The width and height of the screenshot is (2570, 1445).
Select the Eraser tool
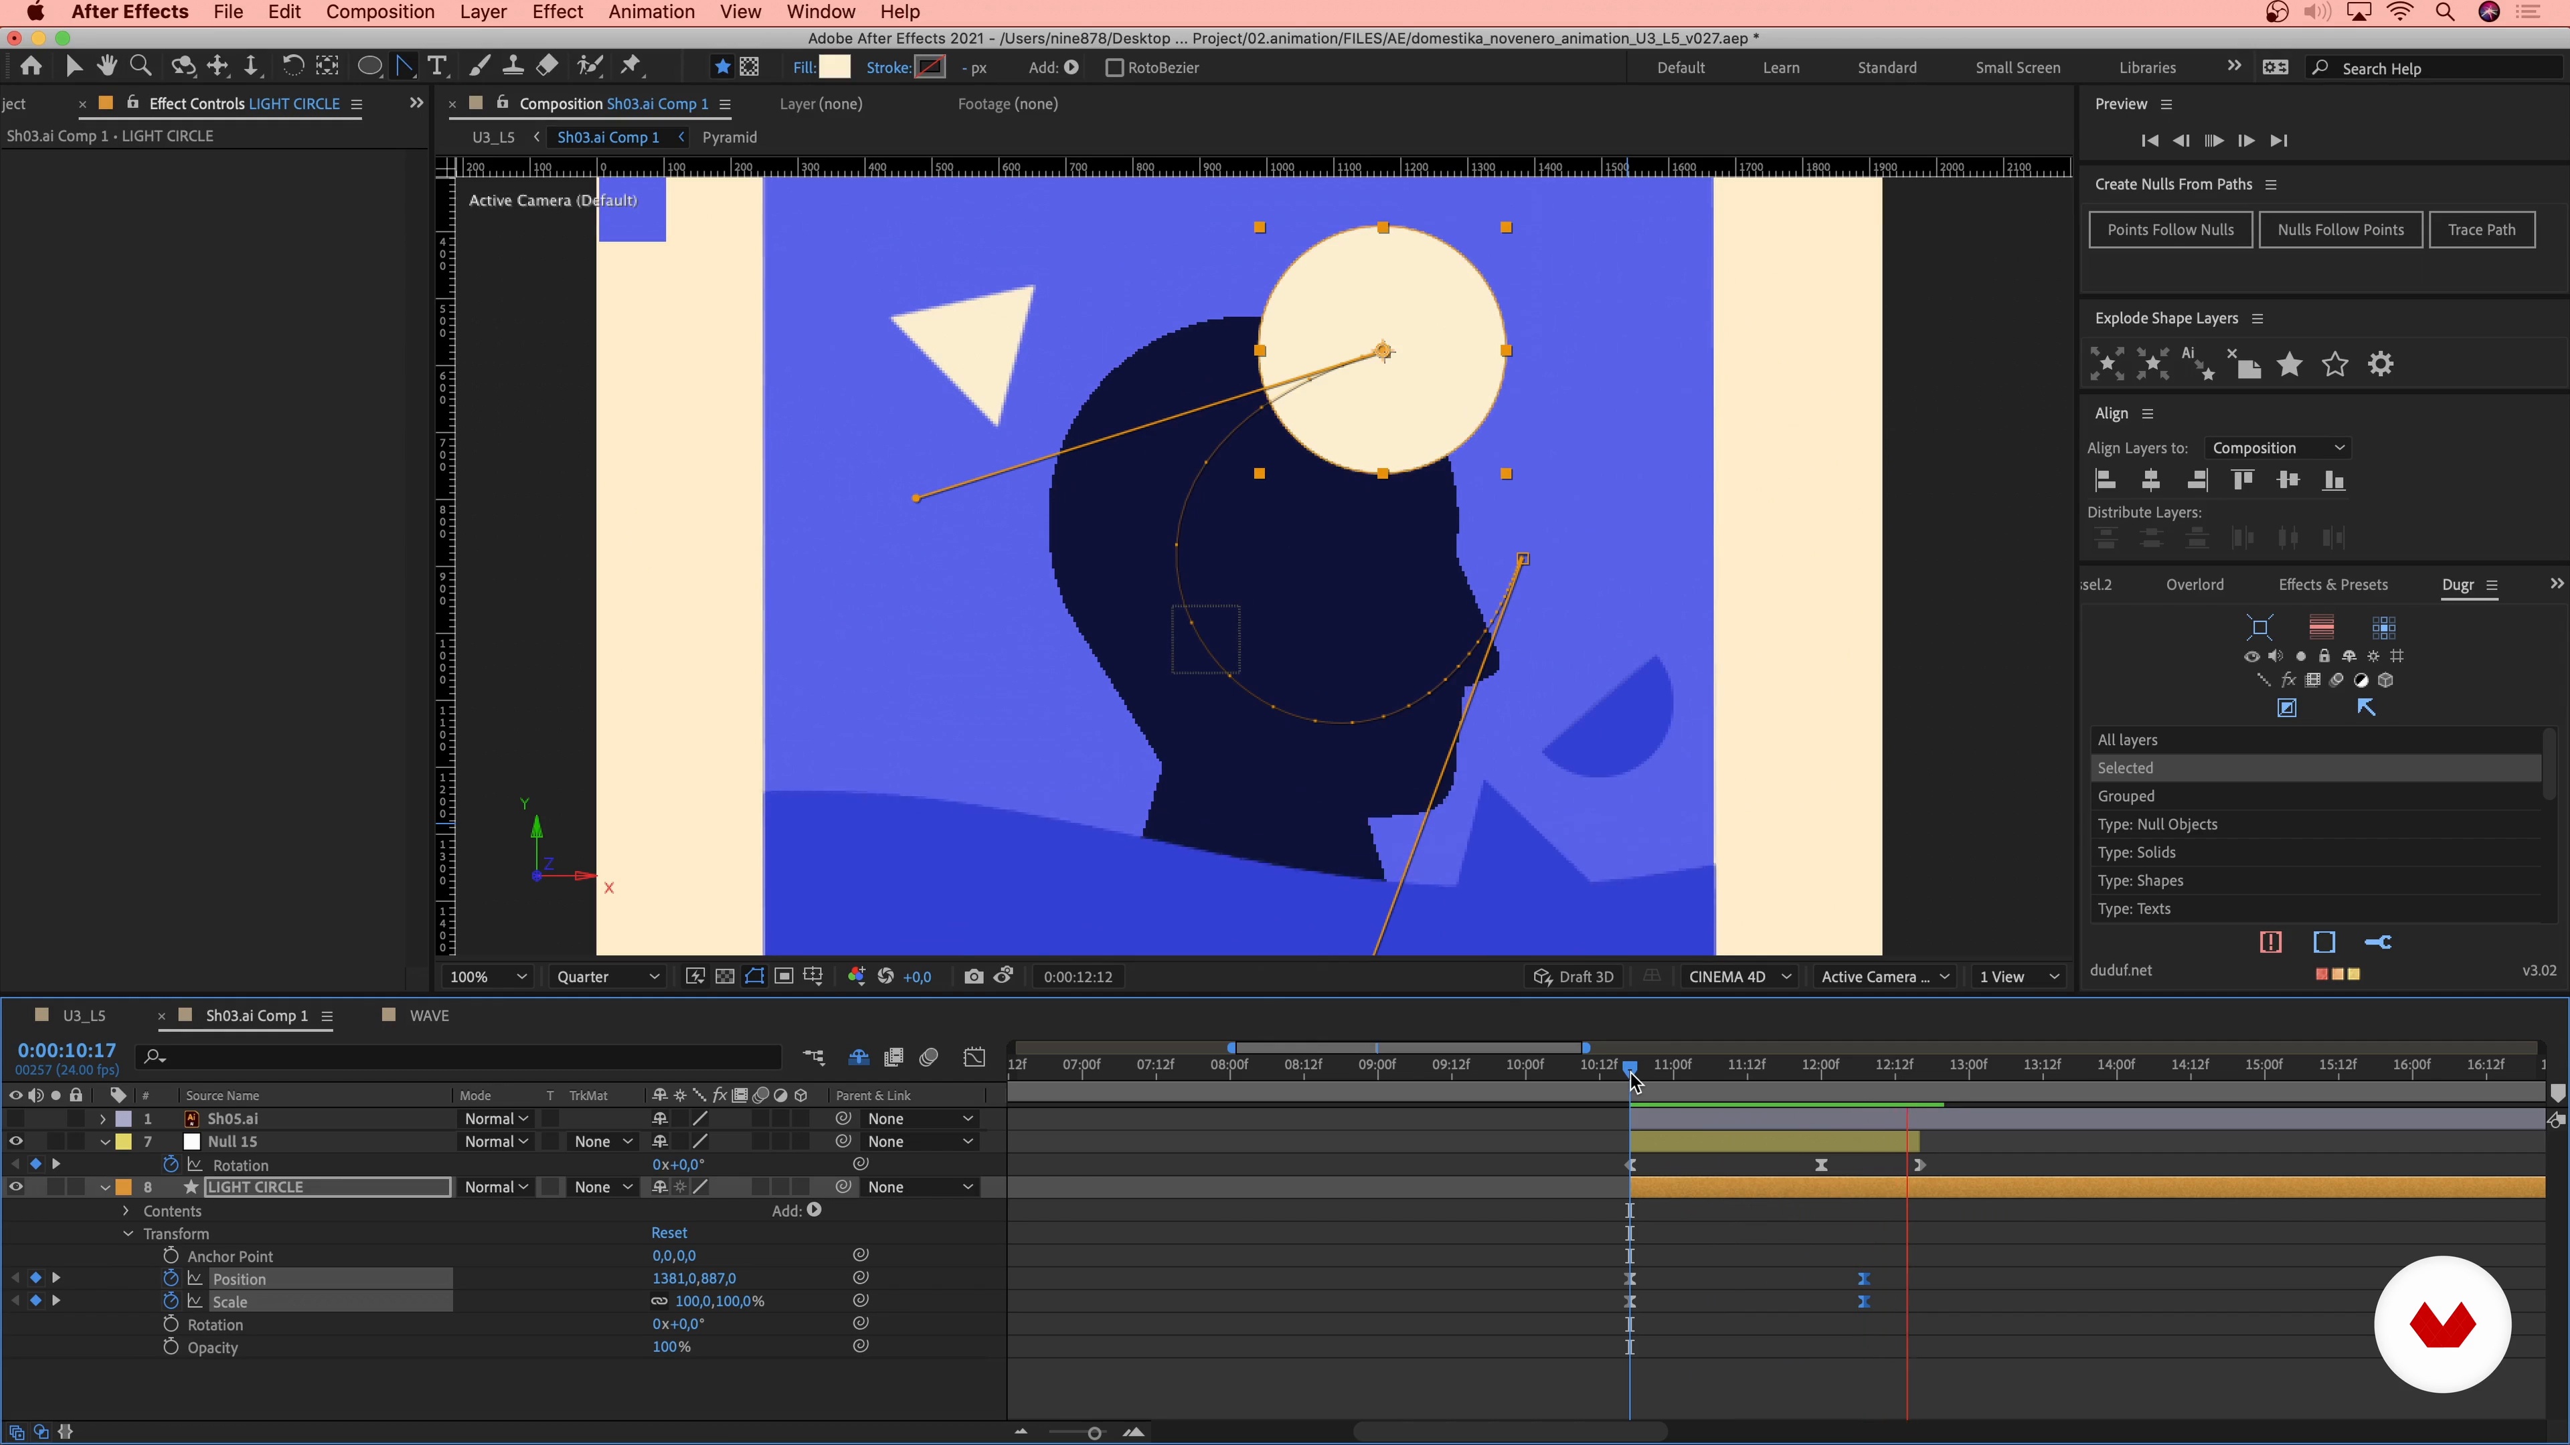tap(547, 66)
